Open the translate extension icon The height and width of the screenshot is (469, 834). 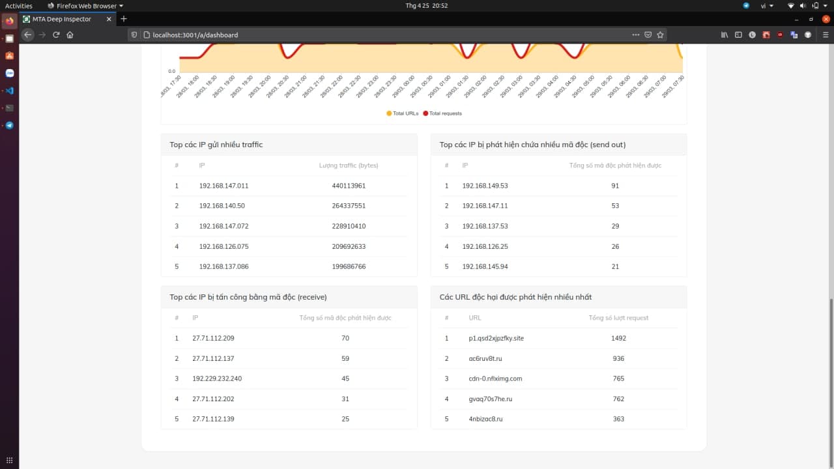click(794, 35)
